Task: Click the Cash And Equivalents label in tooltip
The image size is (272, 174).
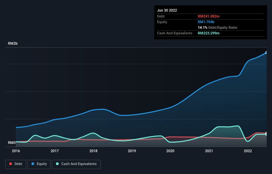Action: tap(175, 33)
